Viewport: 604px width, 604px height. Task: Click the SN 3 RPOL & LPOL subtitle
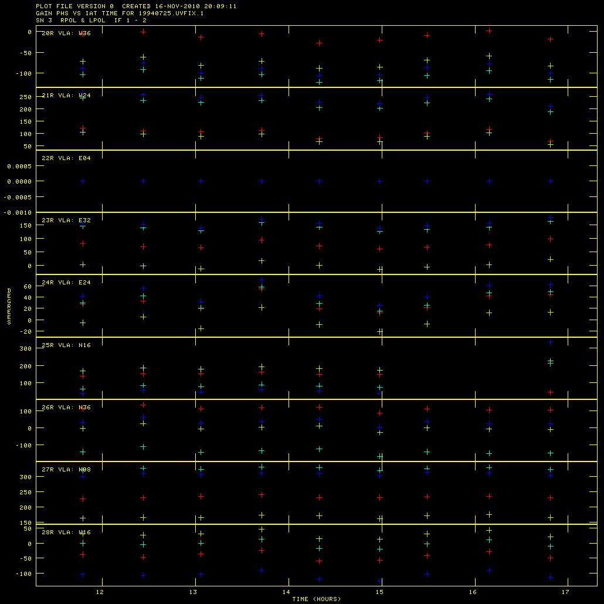91,20
